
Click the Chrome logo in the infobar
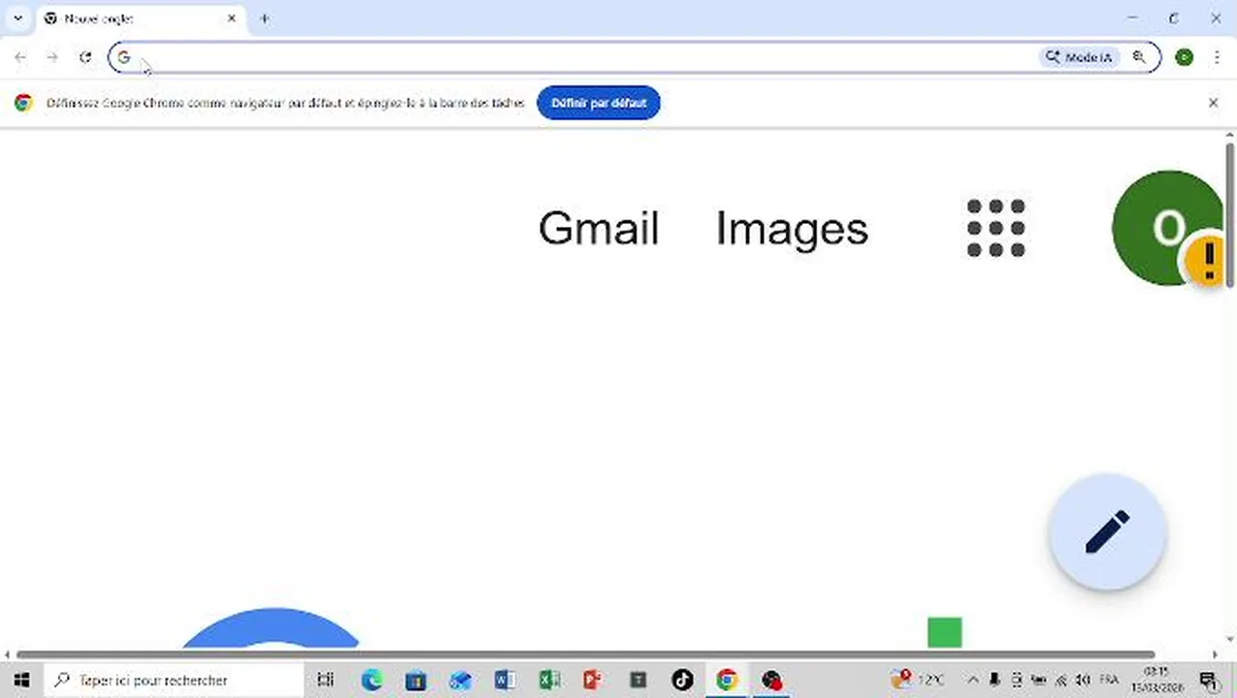(23, 103)
